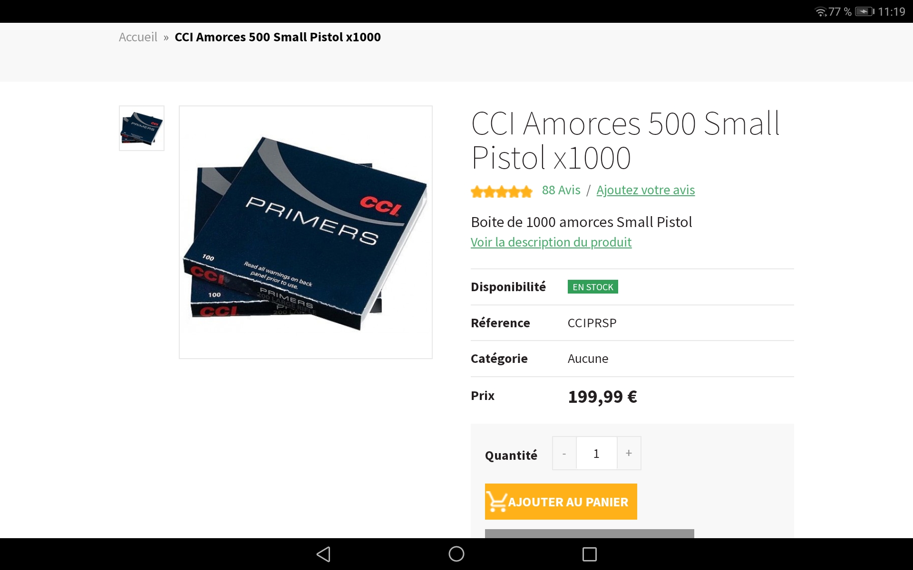Click Ajoutez votre avis link
This screenshot has width=913, height=570.
(646, 190)
